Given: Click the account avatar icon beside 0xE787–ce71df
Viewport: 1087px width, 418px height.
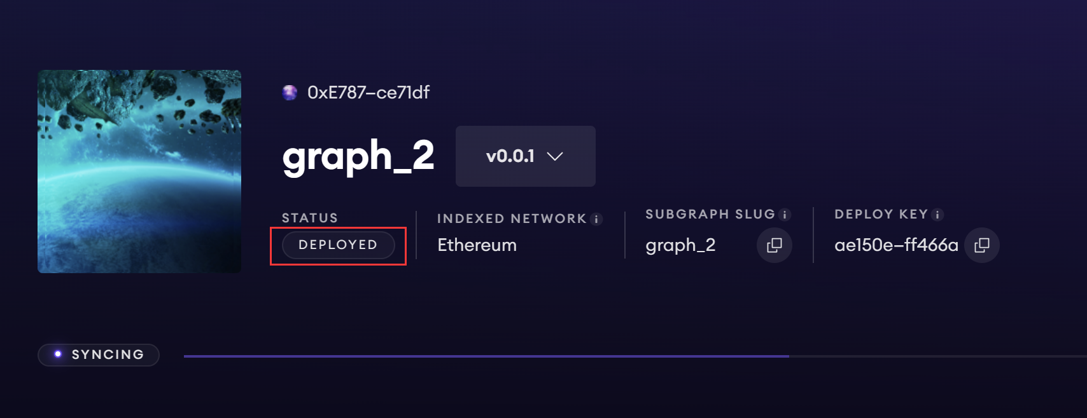Looking at the screenshot, I should point(290,93).
